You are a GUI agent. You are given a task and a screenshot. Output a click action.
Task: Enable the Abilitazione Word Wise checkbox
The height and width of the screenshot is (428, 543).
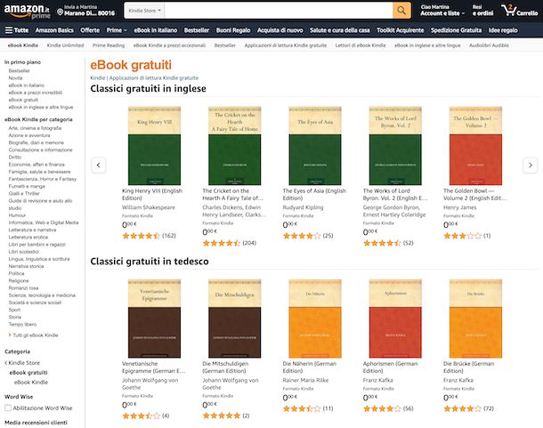pyautogui.click(x=8, y=408)
